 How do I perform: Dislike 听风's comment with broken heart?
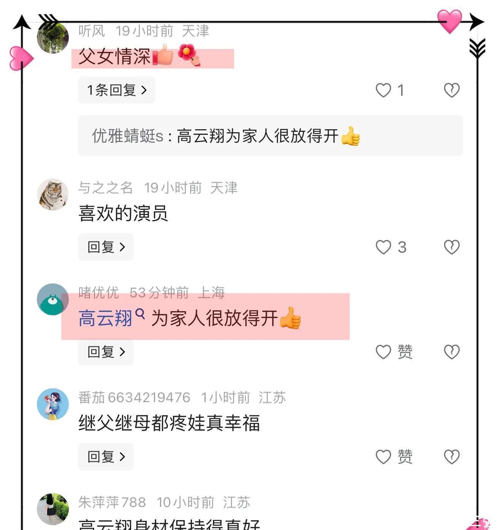451,90
